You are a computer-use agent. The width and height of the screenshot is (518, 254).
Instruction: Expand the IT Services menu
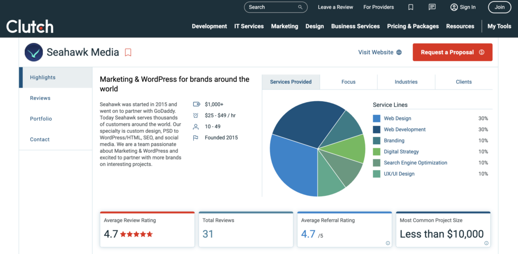(249, 26)
